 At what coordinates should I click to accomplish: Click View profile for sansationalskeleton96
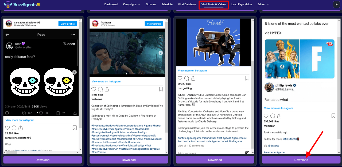(x=68, y=24)
